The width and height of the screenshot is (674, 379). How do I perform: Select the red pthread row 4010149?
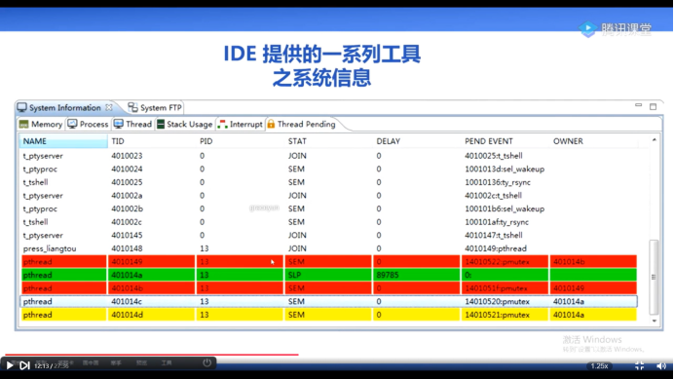click(329, 261)
